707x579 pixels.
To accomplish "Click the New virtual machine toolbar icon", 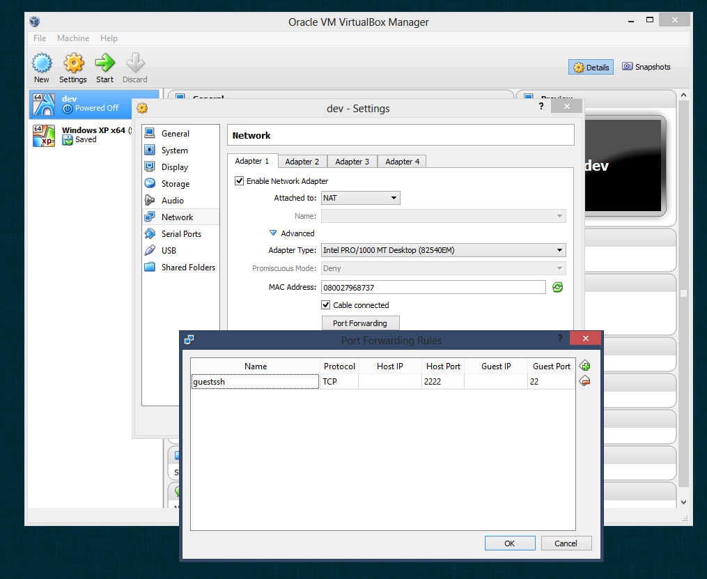I will 42,68.
